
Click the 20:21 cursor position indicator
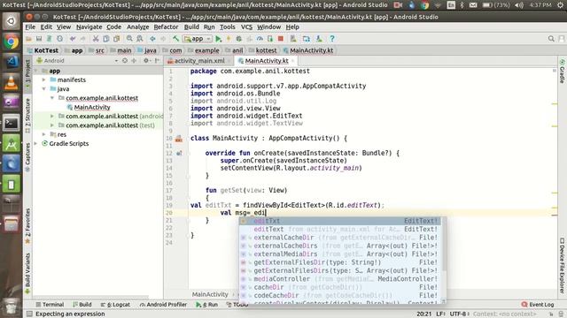[x=423, y=314]
